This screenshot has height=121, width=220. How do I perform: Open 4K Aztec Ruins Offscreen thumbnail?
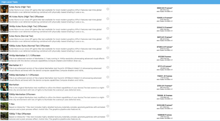click(4, 19)
